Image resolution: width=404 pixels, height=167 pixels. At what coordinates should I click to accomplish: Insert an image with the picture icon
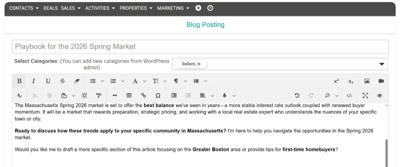(x=366, y=81)
